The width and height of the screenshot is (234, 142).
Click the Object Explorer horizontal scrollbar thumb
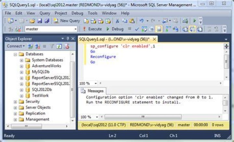tap(27, 126)
